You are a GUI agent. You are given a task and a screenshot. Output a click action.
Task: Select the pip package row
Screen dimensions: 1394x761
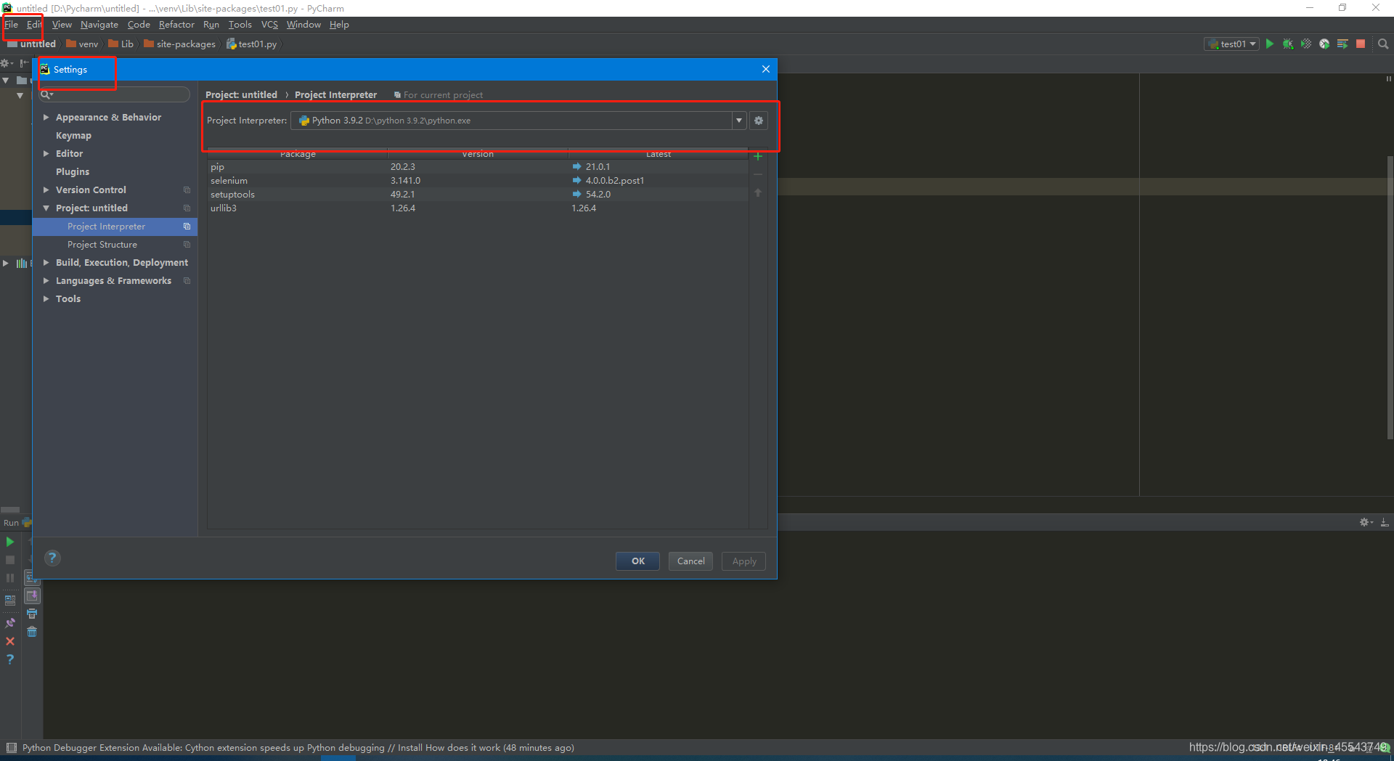click(478, 167)
